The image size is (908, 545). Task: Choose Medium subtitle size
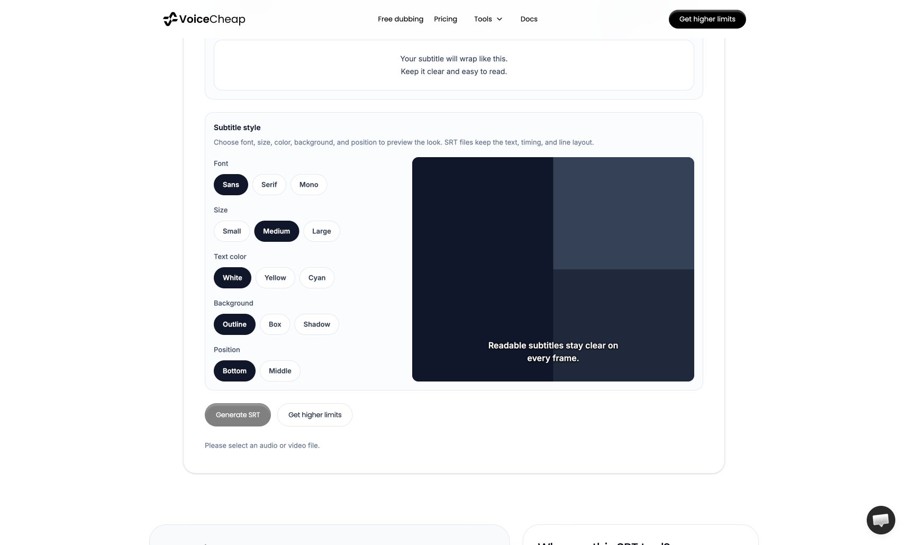tap(276, 231)
